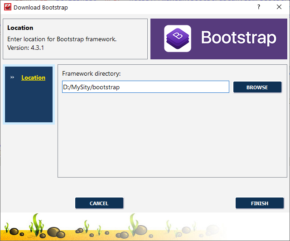The height and width of the screenshot is (241, 290).
Task: Click the Bootstrap banner title text
Action: point(239,38)
